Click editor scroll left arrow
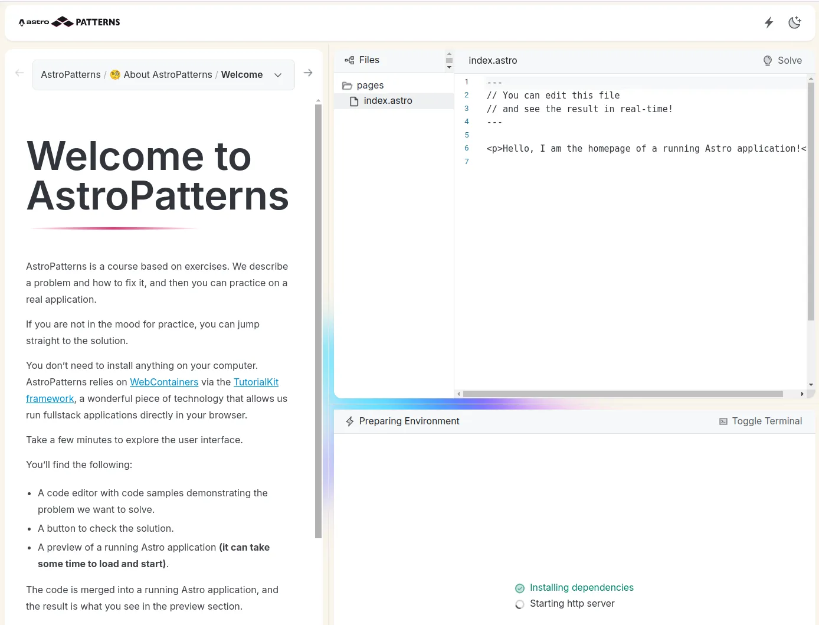Viewport: 819px width, 625px height. (458, 394)
